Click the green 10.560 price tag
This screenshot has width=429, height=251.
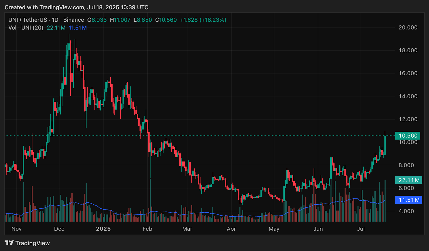(408, 136)
